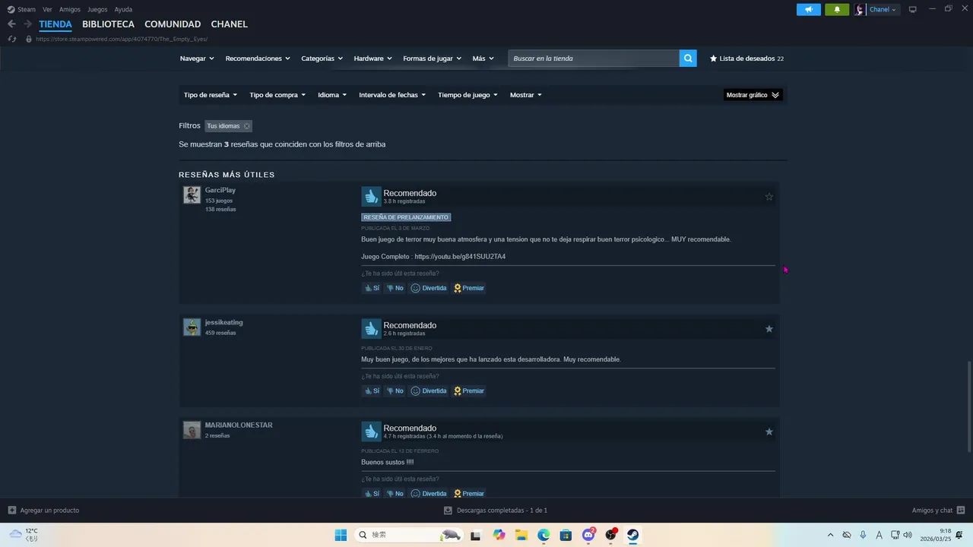This screenshot has width=973, height=547.
Task: Vote 'Sí' on MARIANOLONESTAR's review
Action: (x=372, y=494)
